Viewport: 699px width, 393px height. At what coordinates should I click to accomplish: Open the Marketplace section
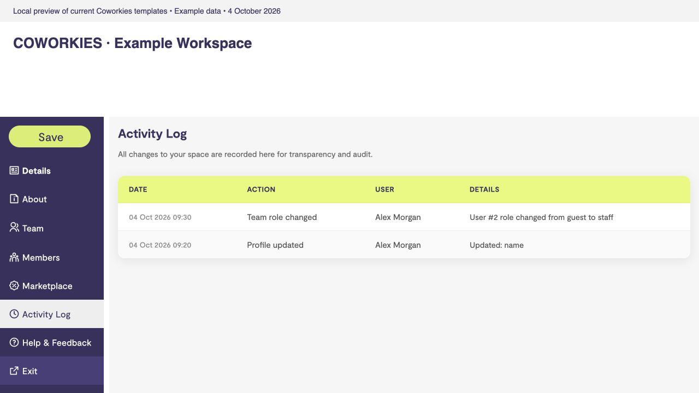pos(52,285)
